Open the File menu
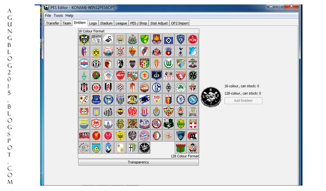326x191 pixels. click(48, 15)
